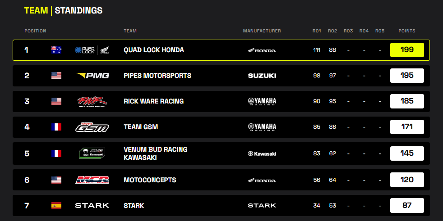
Task: Open the Pipes Motorsports team link
Action: (x=157, y=76)
